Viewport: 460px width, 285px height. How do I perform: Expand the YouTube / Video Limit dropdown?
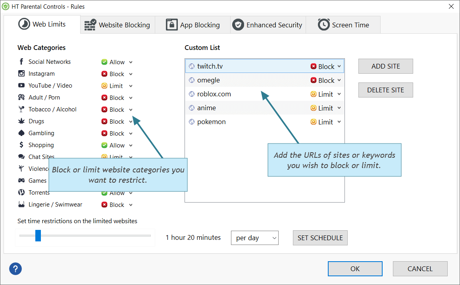[x=131, y=86]
